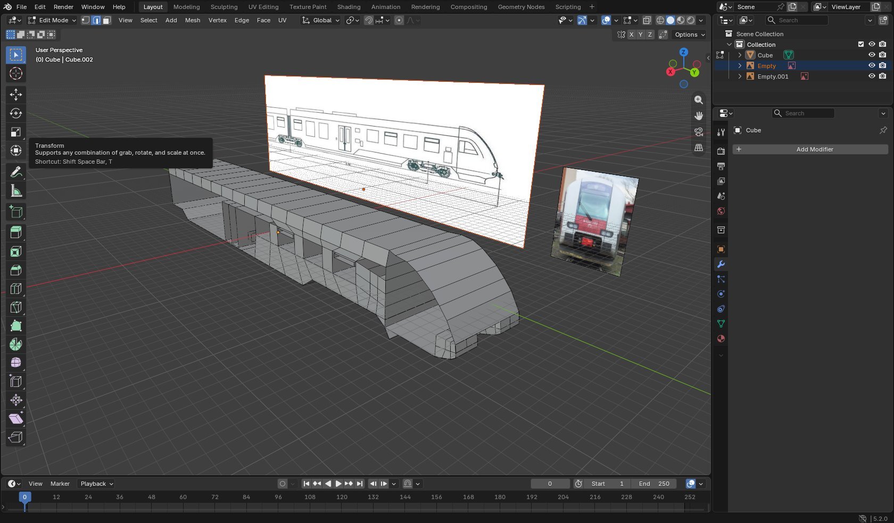Activate the Shrink/Fatten tool

pos(16,400)
